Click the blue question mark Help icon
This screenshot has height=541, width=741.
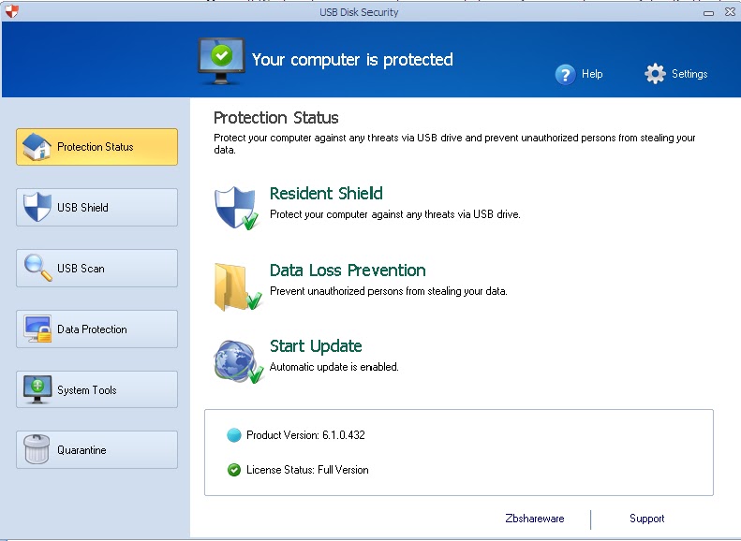tap(565, 74)
